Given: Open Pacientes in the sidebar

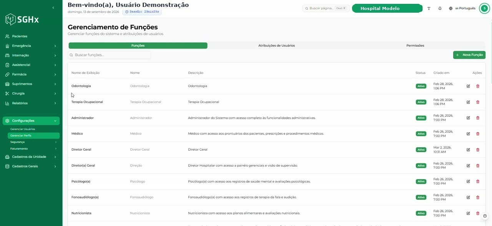Looking at the screenshot, I should pyautogui.click(x=31, y=36).
